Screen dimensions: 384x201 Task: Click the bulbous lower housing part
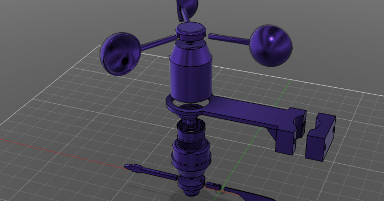191,156
